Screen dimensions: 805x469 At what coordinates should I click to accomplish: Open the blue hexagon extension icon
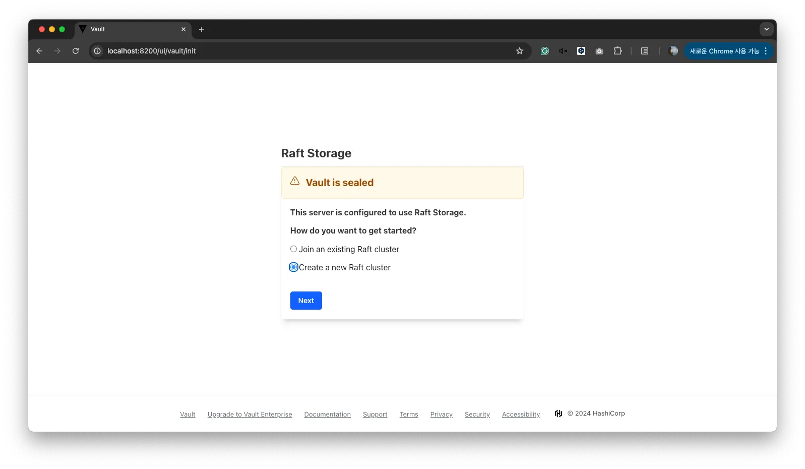point(581,51)
